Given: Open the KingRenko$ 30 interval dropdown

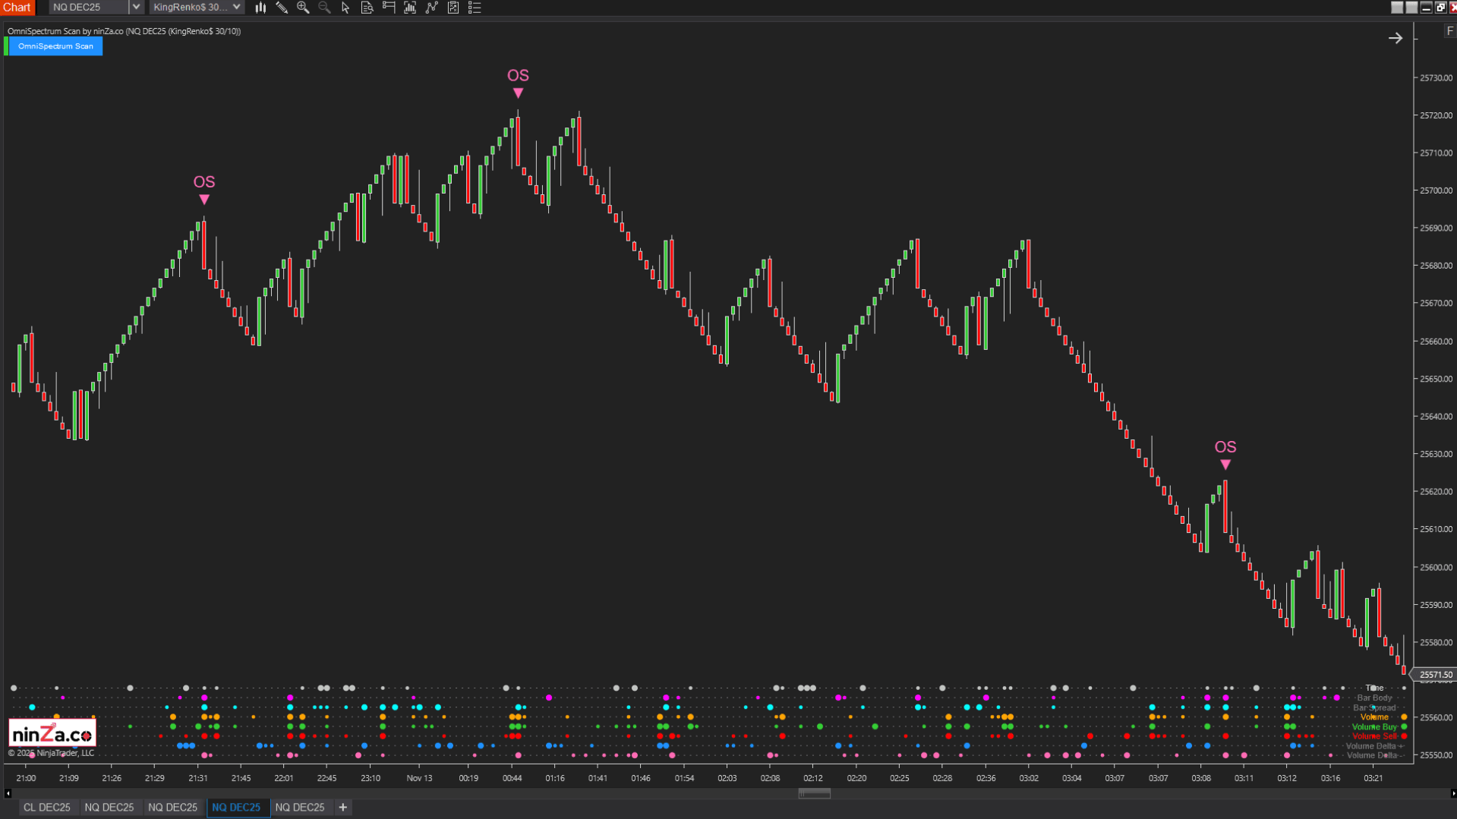Looking at the screenshot, I should pyautogui.click(x=196, y=8).
